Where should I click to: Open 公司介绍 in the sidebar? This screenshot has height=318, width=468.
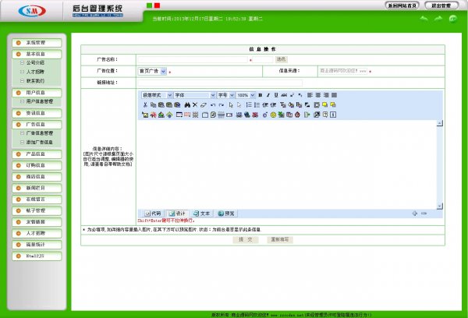35,62
